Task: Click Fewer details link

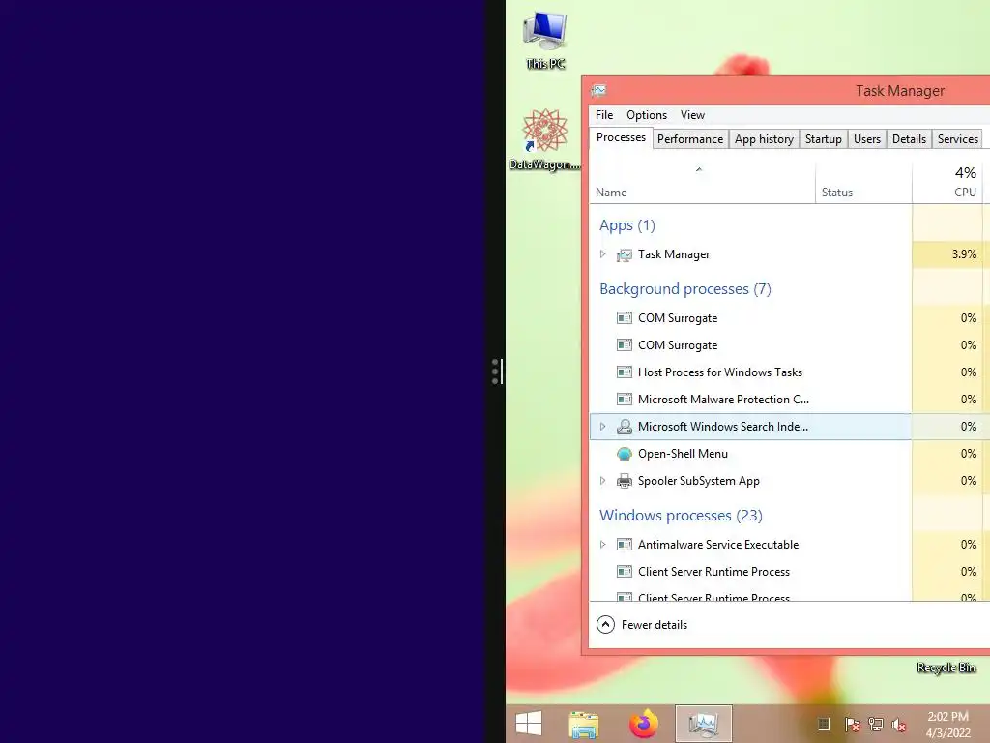Action: pyautogui.click(x=655, y=625)
